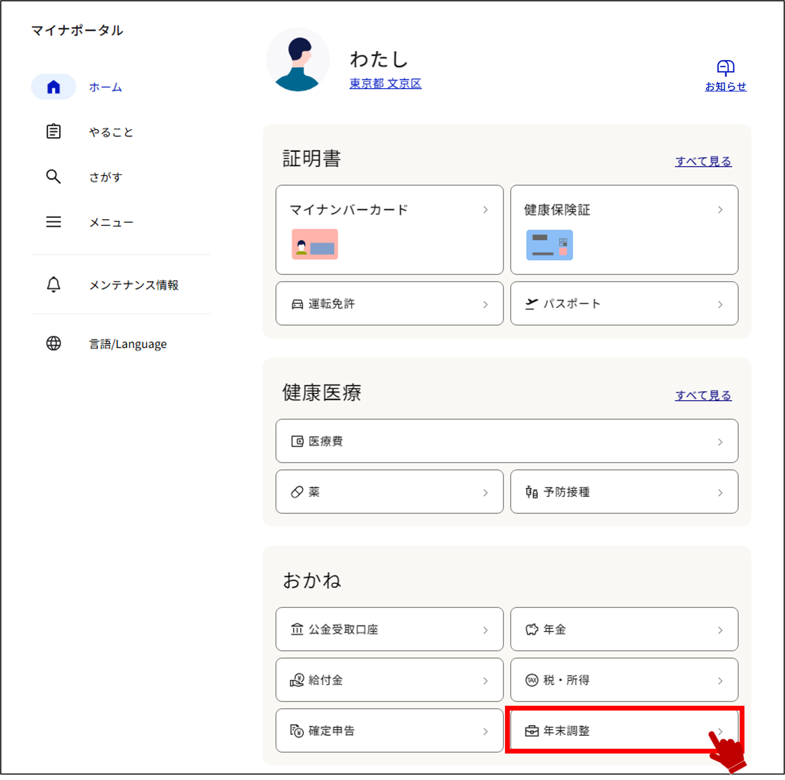Click the マイナポータル logo text
Viewport: 785px width, 780px height.
tap(77, 30)
